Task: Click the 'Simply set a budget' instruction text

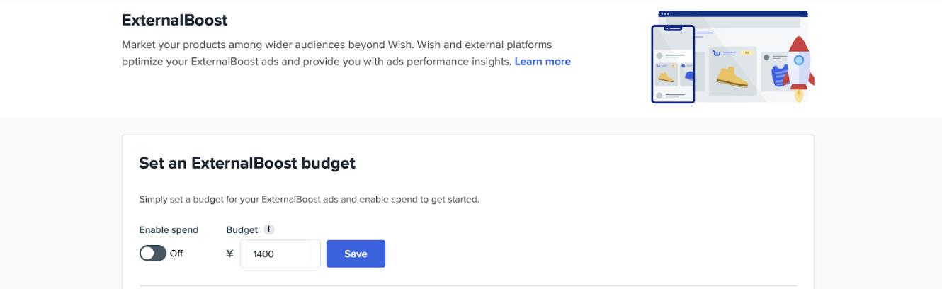Action: (309, 199)
